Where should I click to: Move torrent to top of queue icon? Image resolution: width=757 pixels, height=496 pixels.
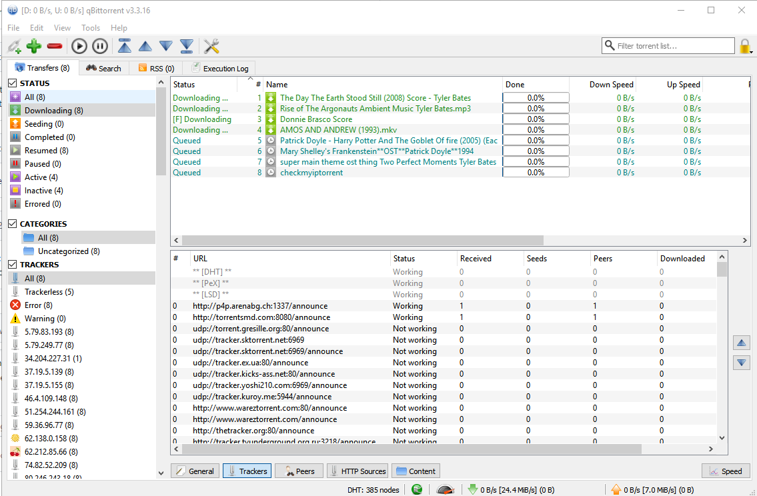point(125,46)
